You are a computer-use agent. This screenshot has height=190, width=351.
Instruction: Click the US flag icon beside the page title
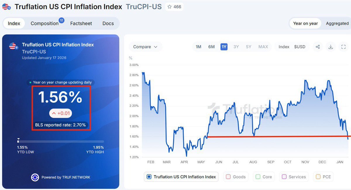coord(6,7)
